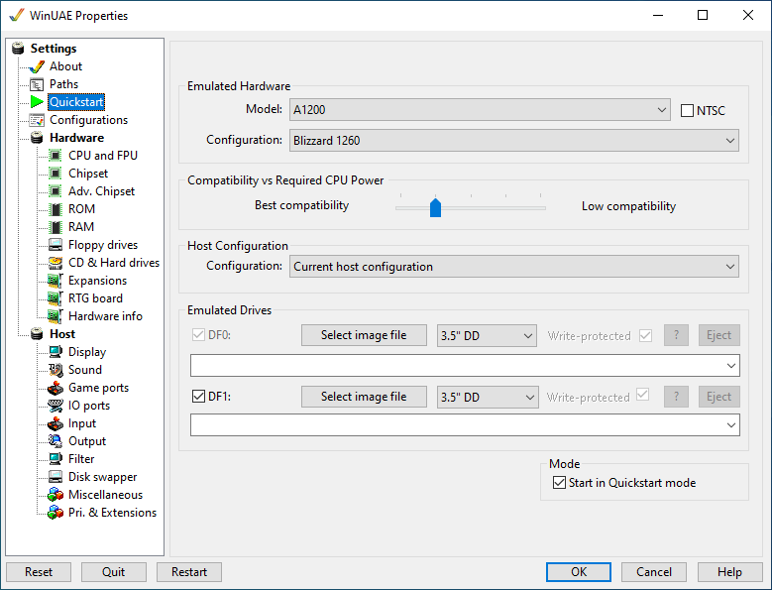Click the Filter monitor icon
The width and height of the screenshot is (773, 590).
point(55,459)
